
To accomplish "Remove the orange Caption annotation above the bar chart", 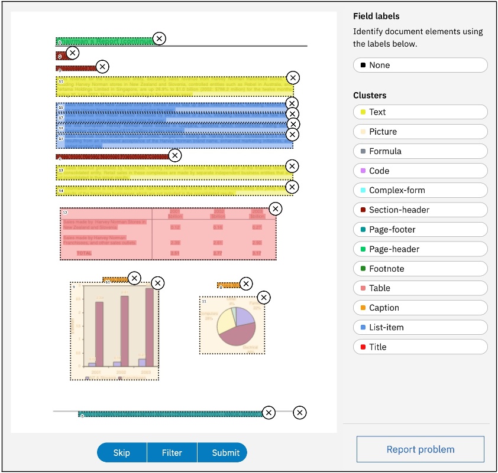I will pos(134,278).
